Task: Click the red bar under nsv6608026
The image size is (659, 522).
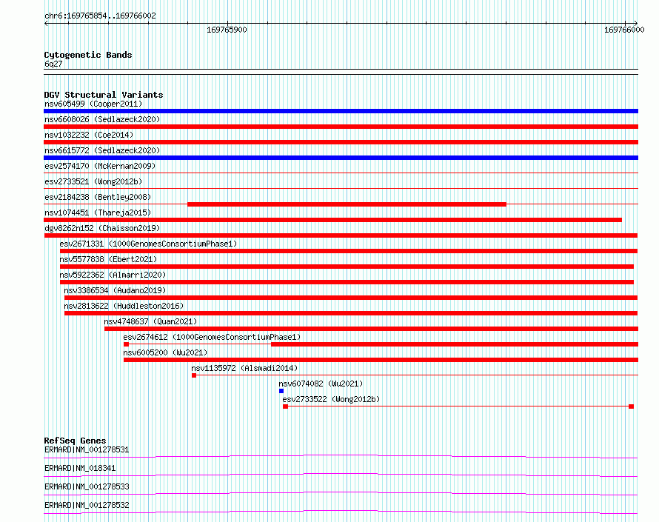Action: 341,127
